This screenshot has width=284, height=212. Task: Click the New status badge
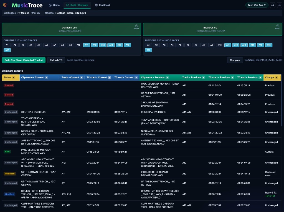point(7,152)
